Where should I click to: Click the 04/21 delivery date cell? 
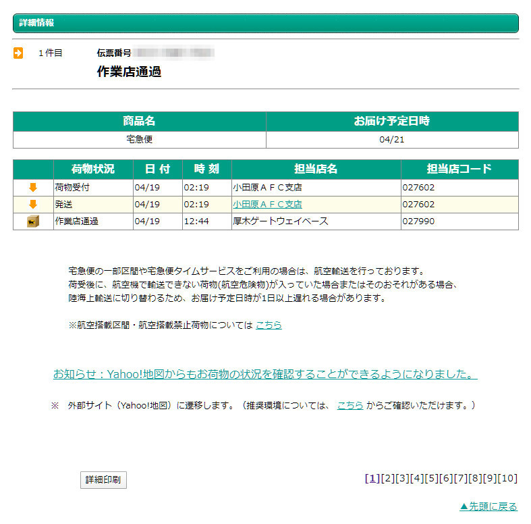tap(392, 140)
